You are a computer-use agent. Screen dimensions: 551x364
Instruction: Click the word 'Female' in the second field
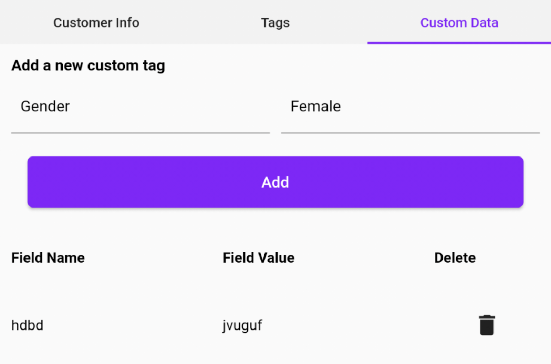315,107
